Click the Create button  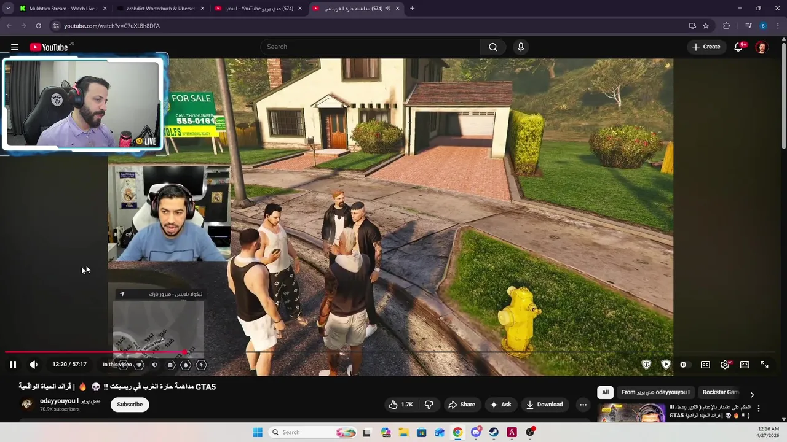(x=706, y=47)
